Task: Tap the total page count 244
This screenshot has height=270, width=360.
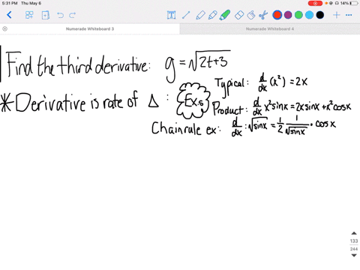Action: pos(354,249)
